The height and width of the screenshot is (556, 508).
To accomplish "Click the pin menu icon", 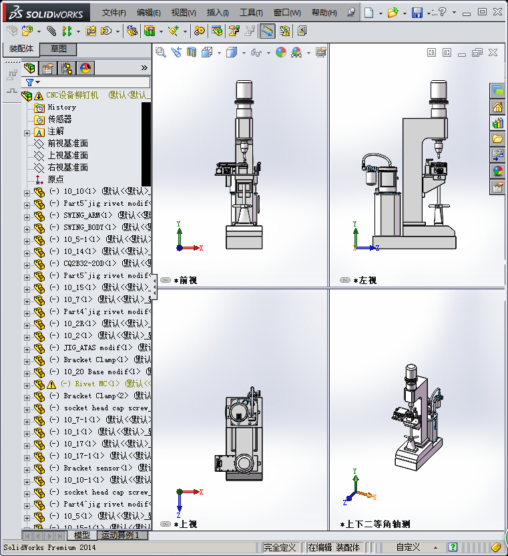I will 351,13.
